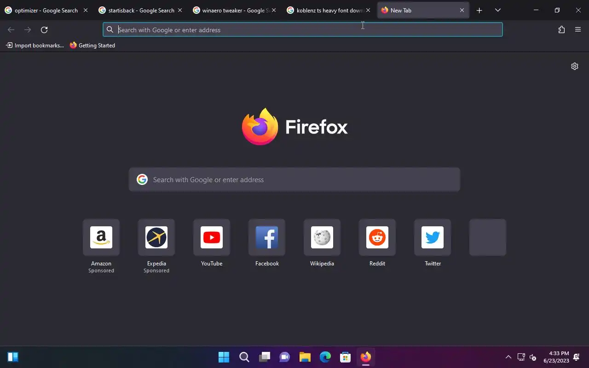The height and width of the screenshot is (368, 589).
Task: Open muted volume tray icon
Action: click(533, 357)
